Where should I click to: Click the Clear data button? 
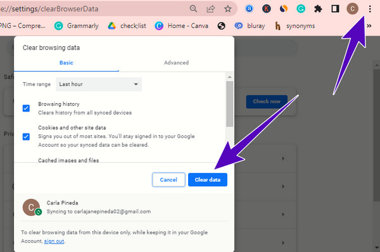pos(208,180)
